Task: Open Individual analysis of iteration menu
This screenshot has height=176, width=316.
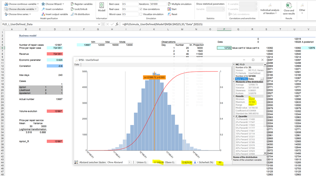Action: (x=270, y=8)
